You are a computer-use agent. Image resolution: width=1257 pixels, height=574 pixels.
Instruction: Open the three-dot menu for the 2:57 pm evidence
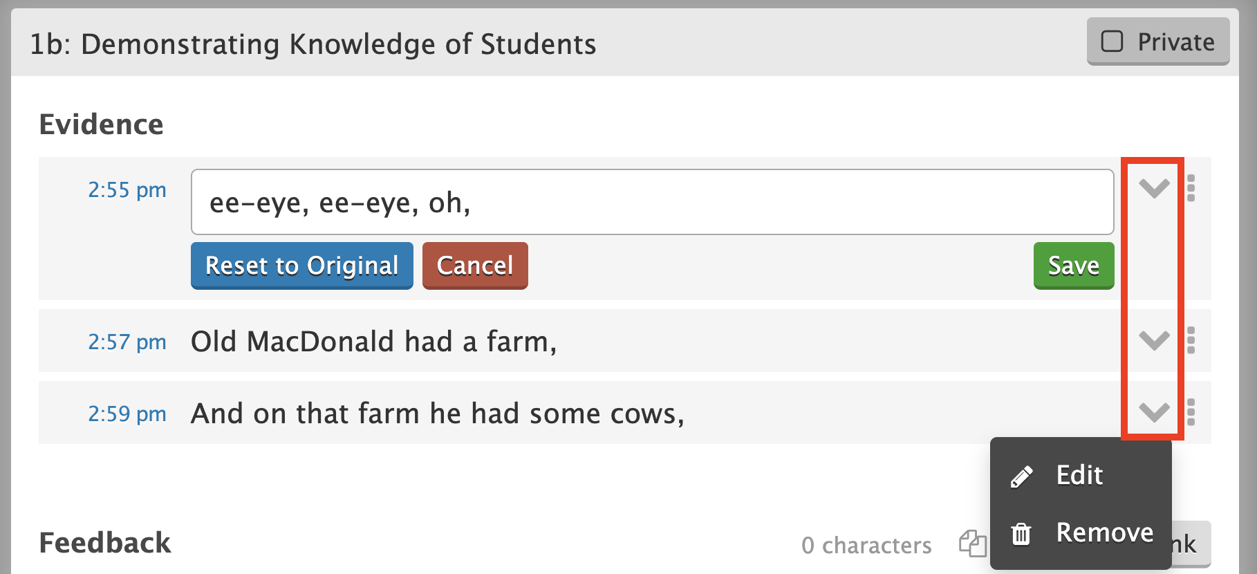point(1191,340)
